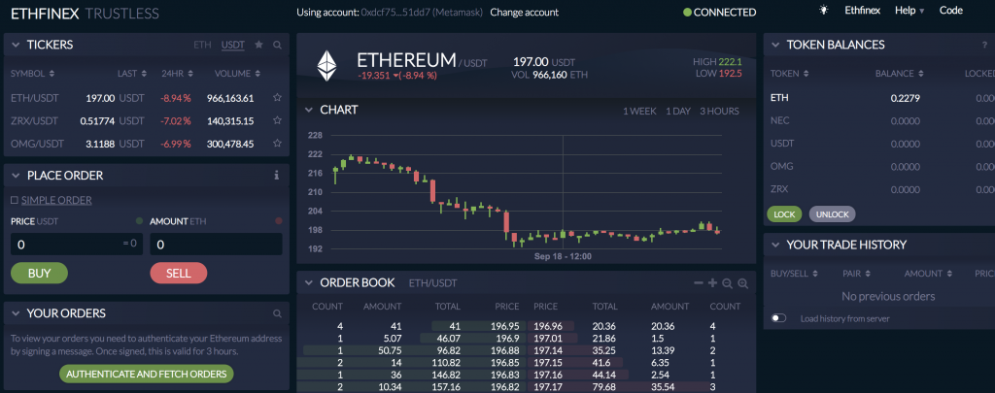Click the Ethereum diamond logo
This screenshot has width=995, height=393.
click(327, 66)
